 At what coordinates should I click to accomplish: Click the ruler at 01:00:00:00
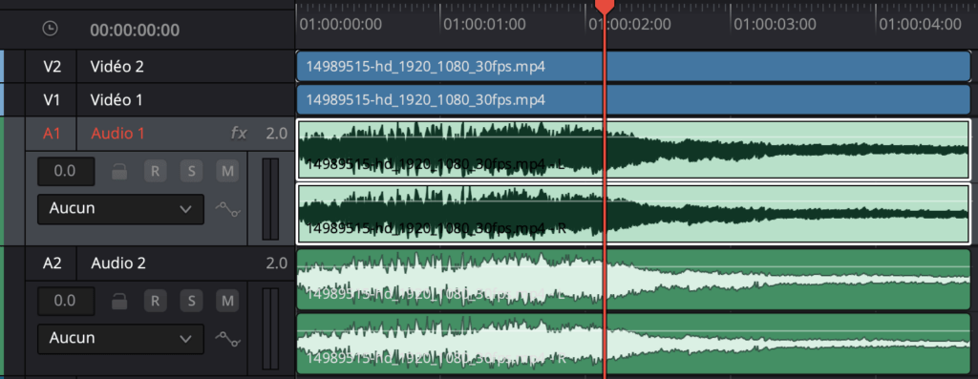click(x=341, y=25)
